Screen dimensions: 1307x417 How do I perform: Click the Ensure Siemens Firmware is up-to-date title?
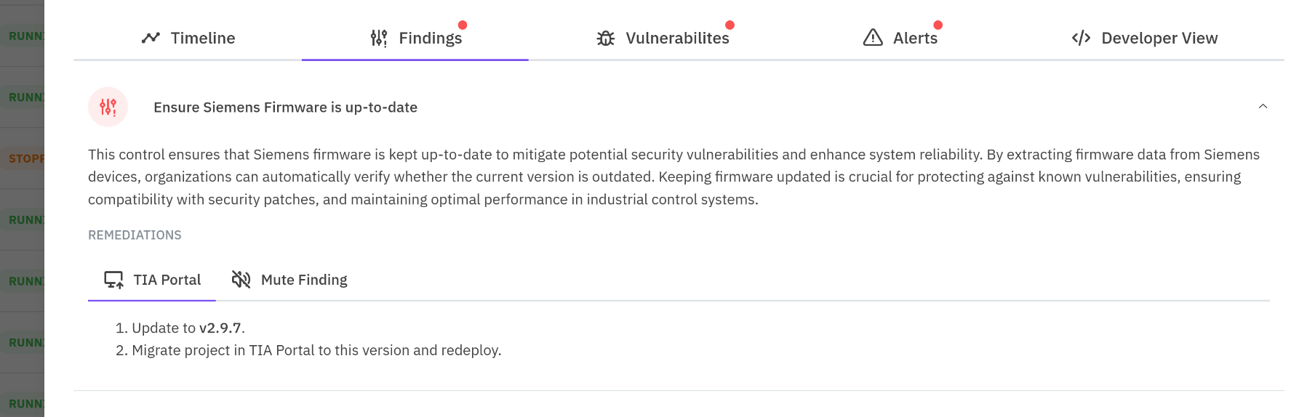285,108
